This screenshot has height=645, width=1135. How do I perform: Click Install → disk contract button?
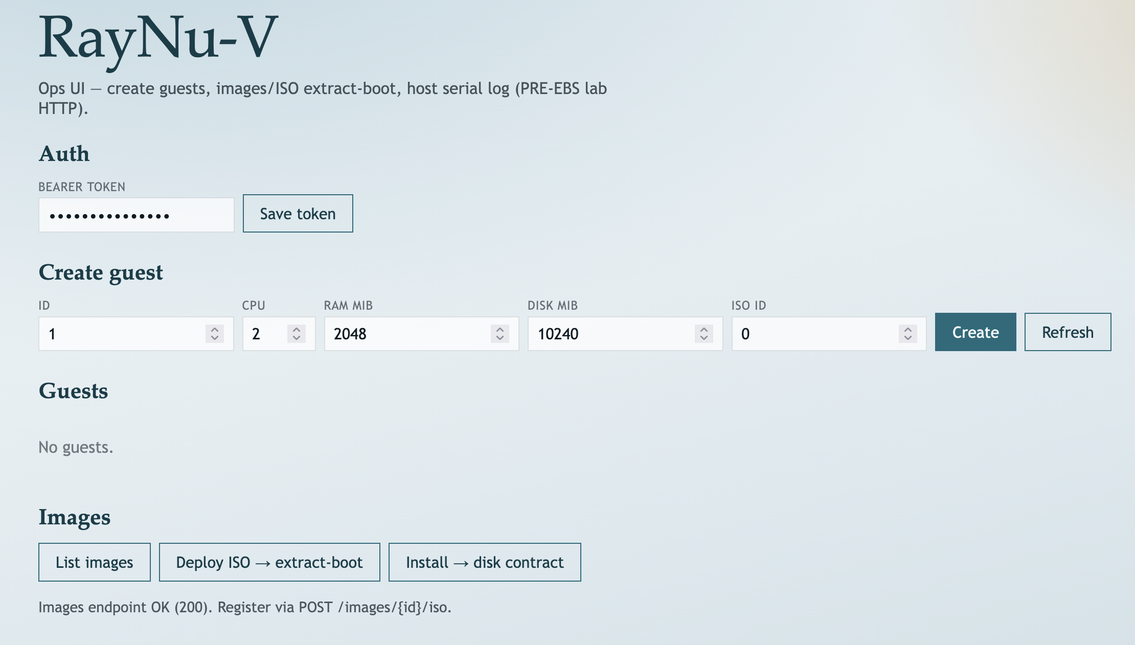coord(485,562)
